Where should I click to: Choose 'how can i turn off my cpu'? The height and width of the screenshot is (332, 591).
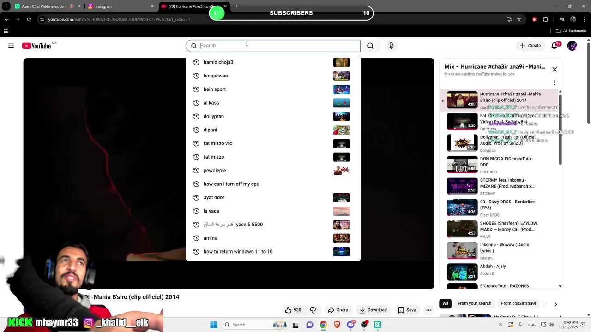click(x=273, y=184)
